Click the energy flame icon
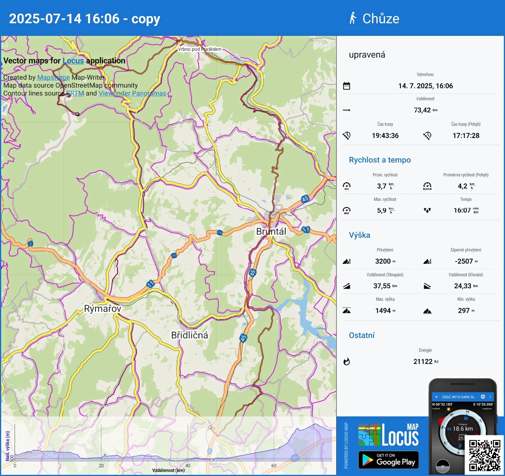Screen dimensions: 505x476 (x=346, y=362)
